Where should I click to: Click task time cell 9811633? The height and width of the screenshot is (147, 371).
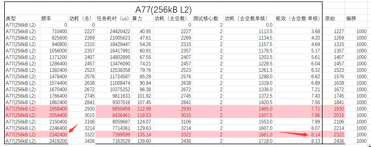113,96
